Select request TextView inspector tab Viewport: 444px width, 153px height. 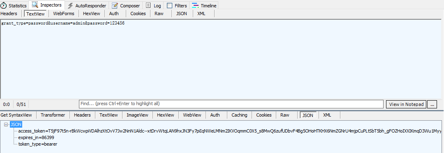[35, 14]
